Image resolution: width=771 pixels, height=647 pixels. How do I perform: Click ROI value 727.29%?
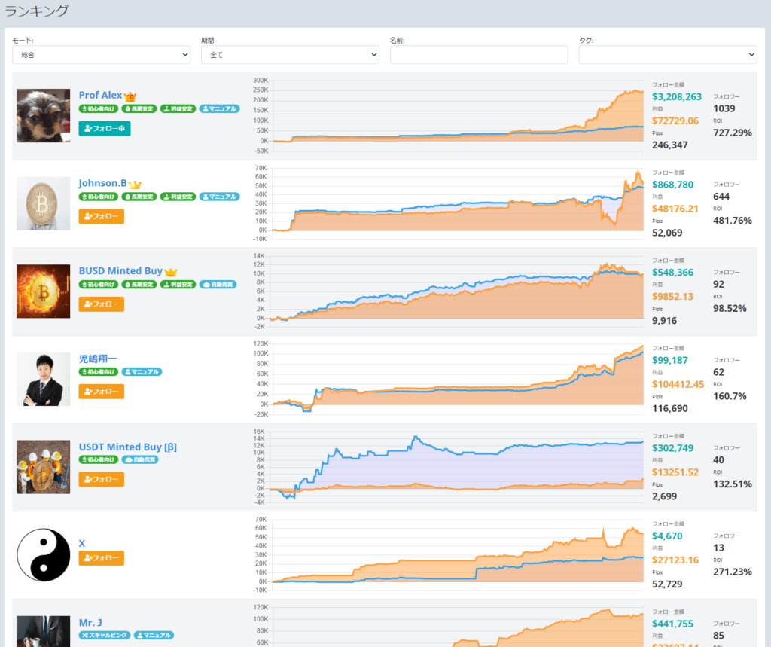tap(732, 133)
